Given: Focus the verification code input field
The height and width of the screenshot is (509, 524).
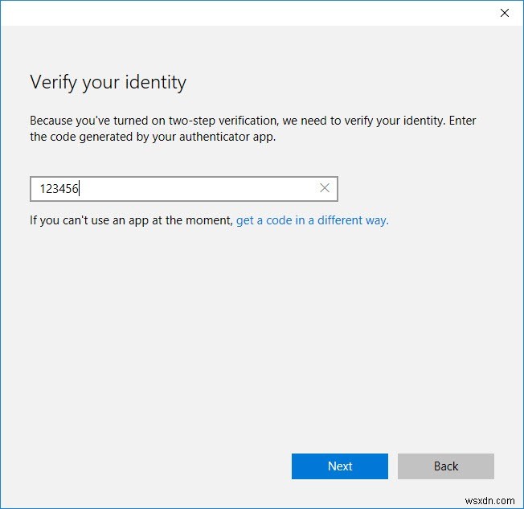Looking at the screenshot, I should pyautogui.click(x=184, y=189).
